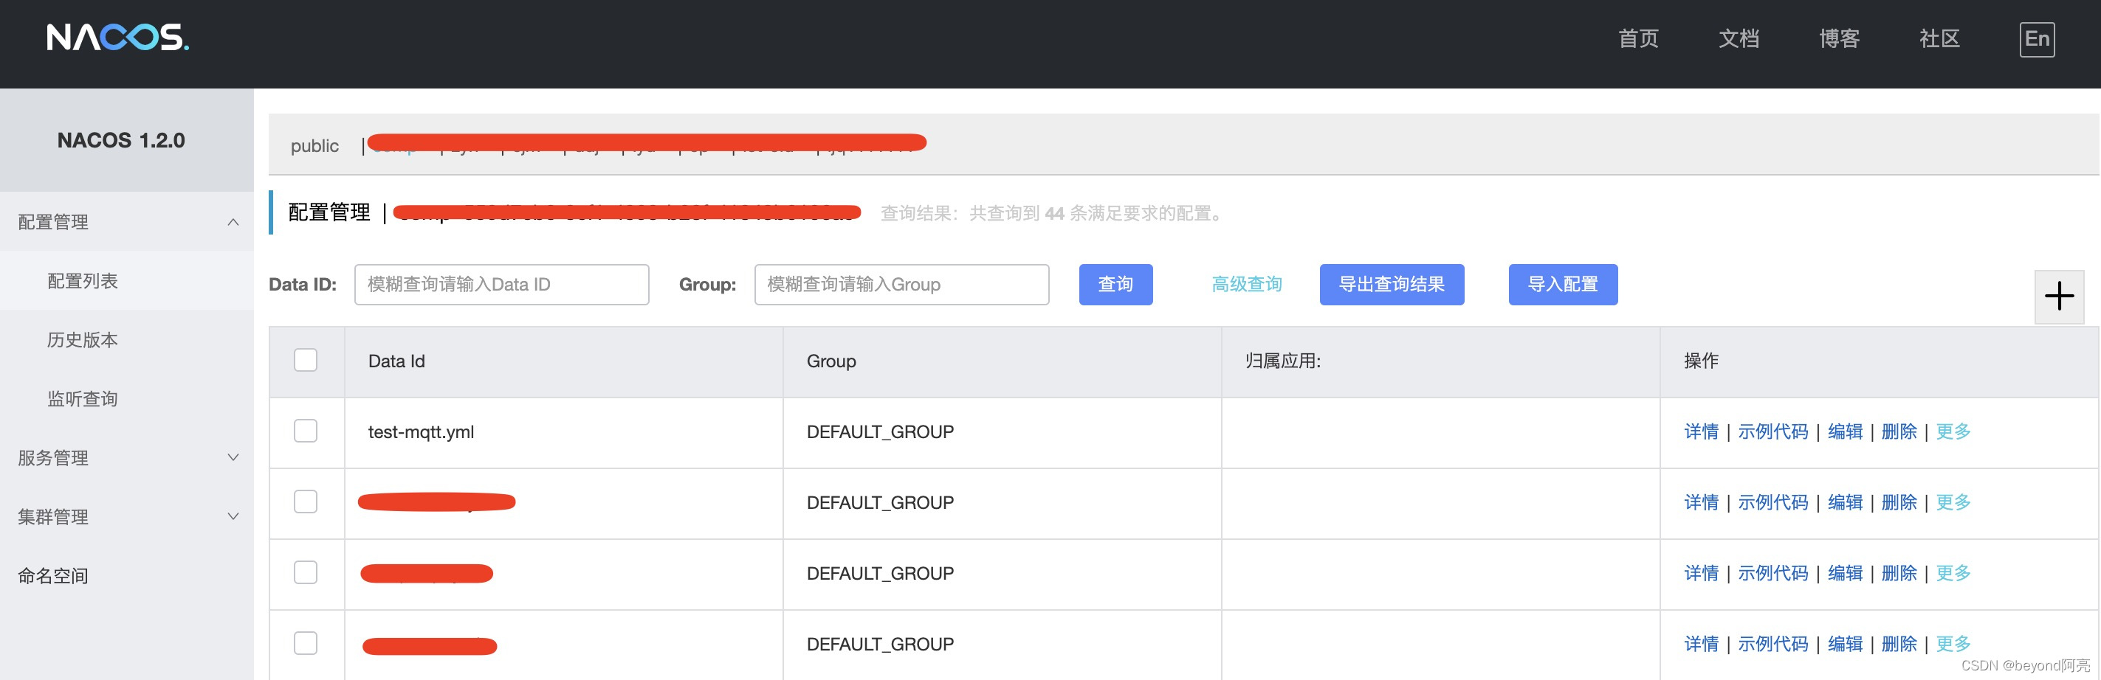
Task: Open 更多 menu in the fourth row
Action: (x=1953, y=644)
